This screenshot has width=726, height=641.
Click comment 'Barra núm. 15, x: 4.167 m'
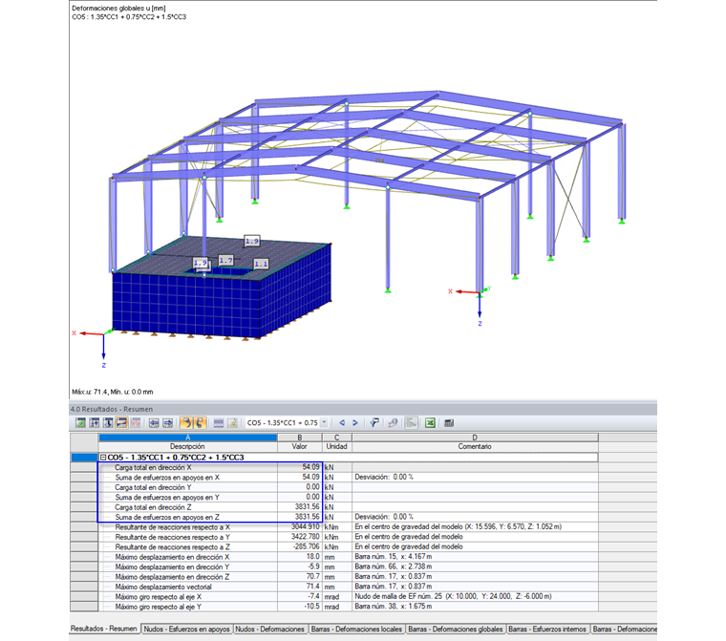394,557
